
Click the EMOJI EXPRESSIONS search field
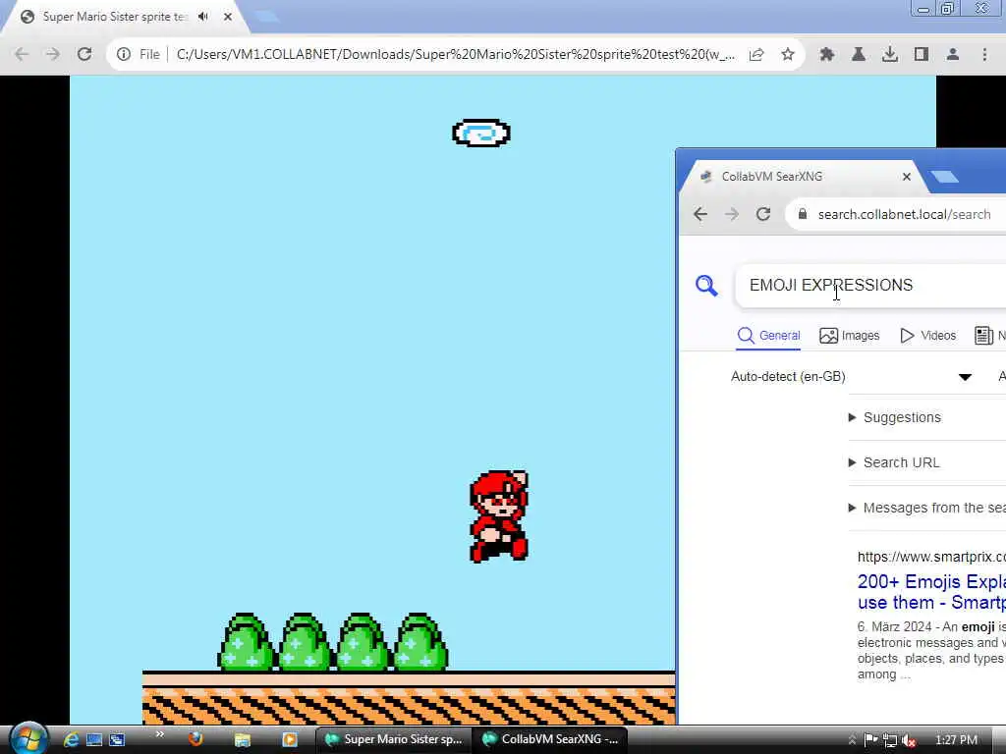tap(870, 286)
